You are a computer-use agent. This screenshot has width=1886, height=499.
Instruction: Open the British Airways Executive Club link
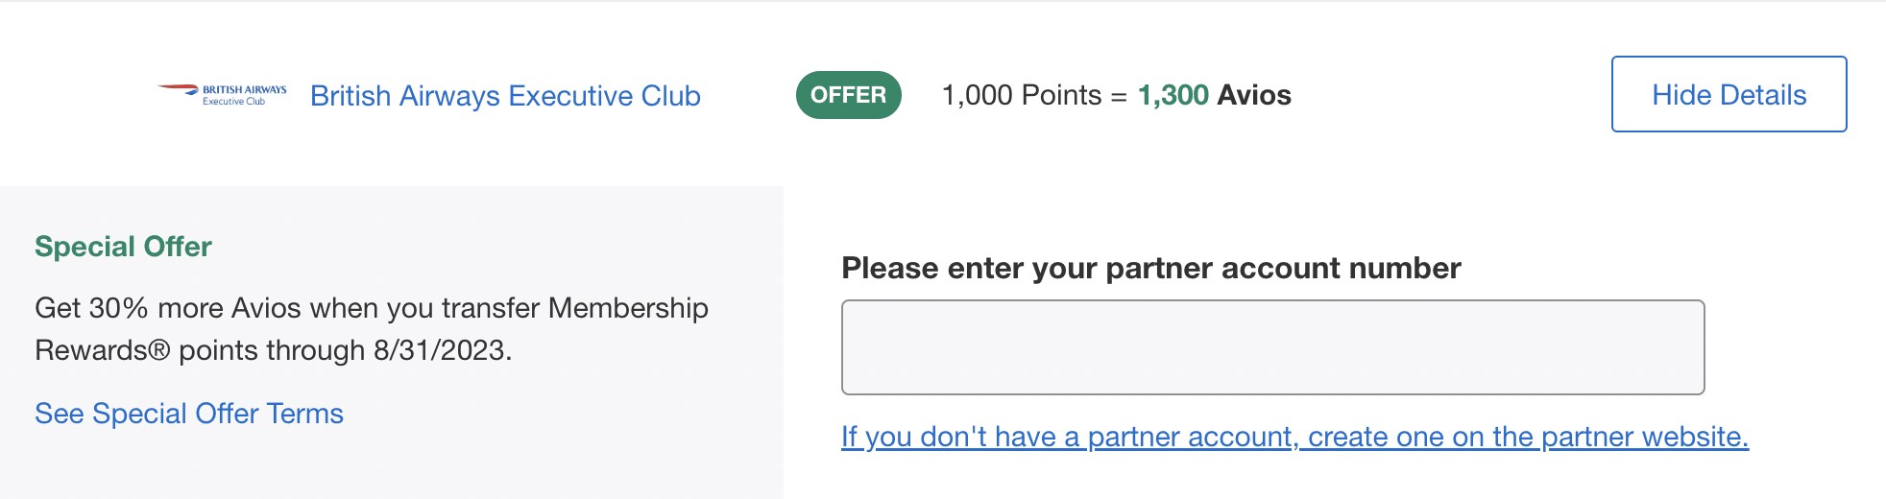[x=505, y=96]
